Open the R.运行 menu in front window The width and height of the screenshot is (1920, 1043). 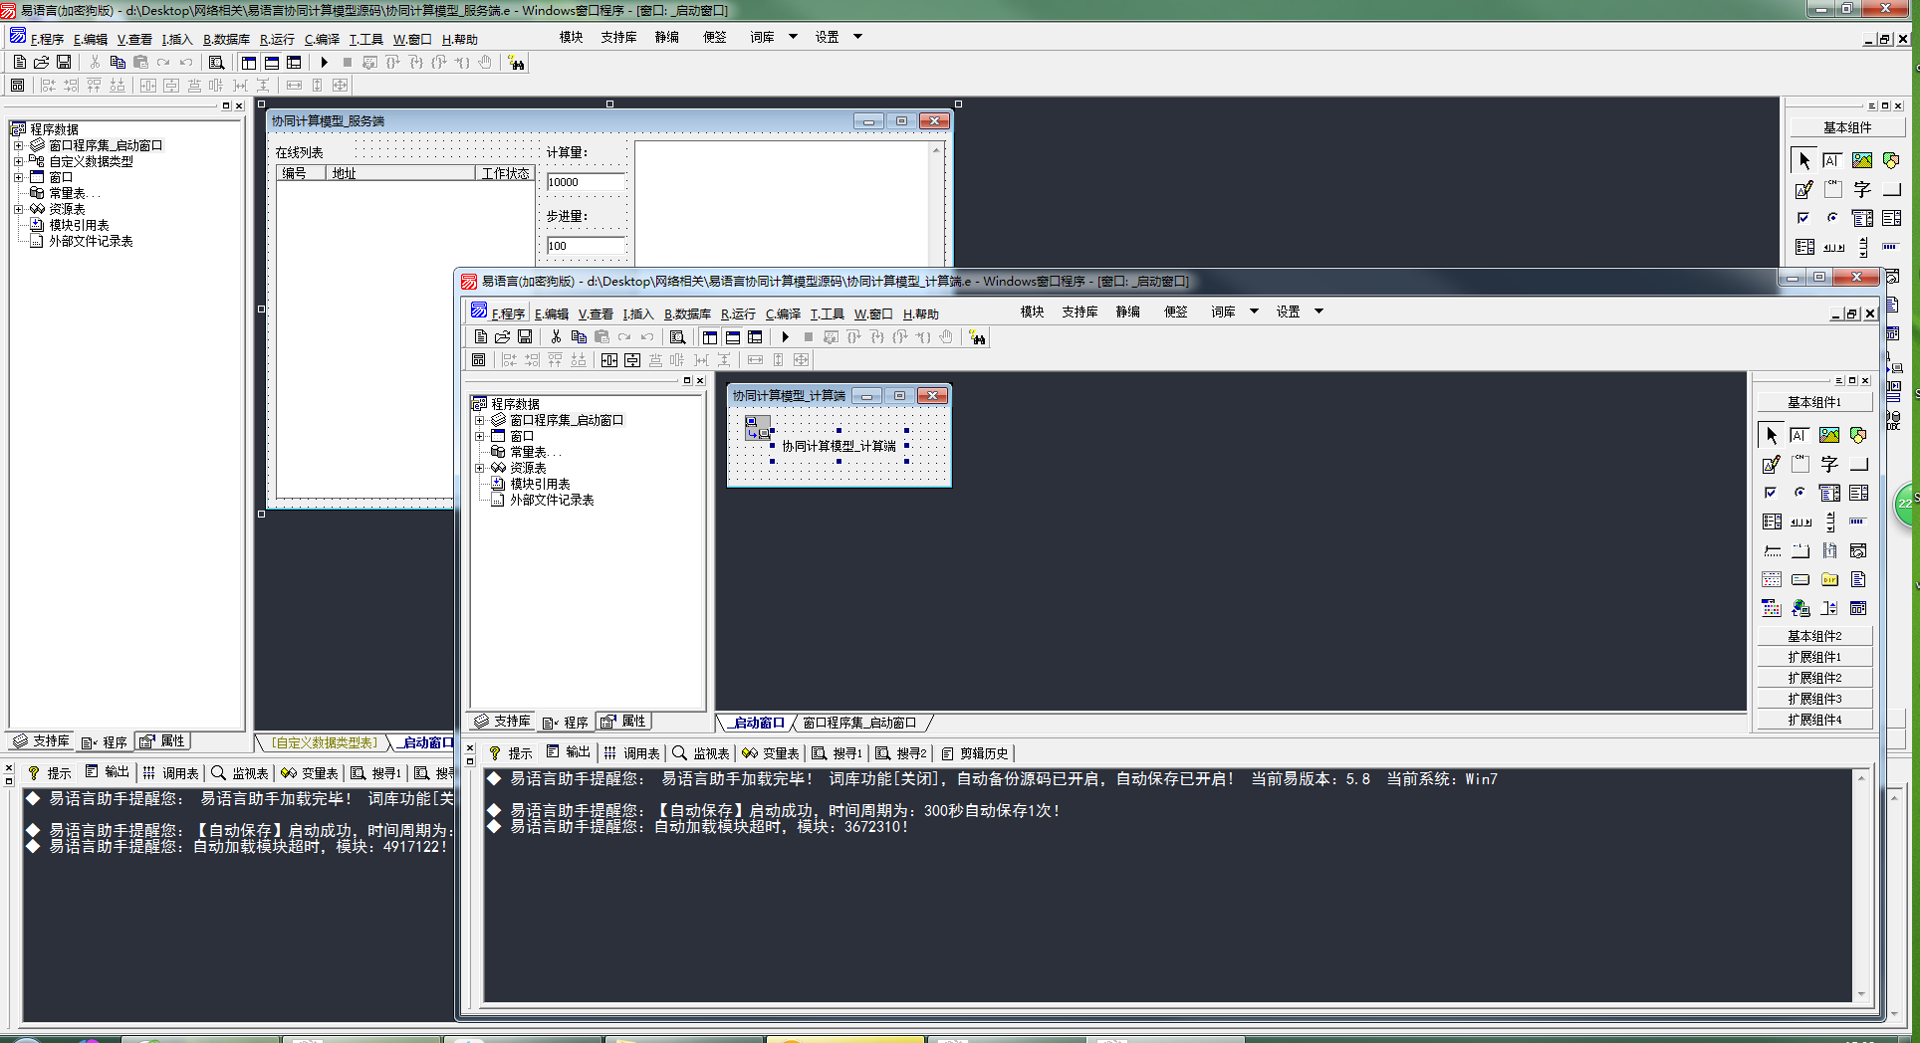[x=738, y=313]
